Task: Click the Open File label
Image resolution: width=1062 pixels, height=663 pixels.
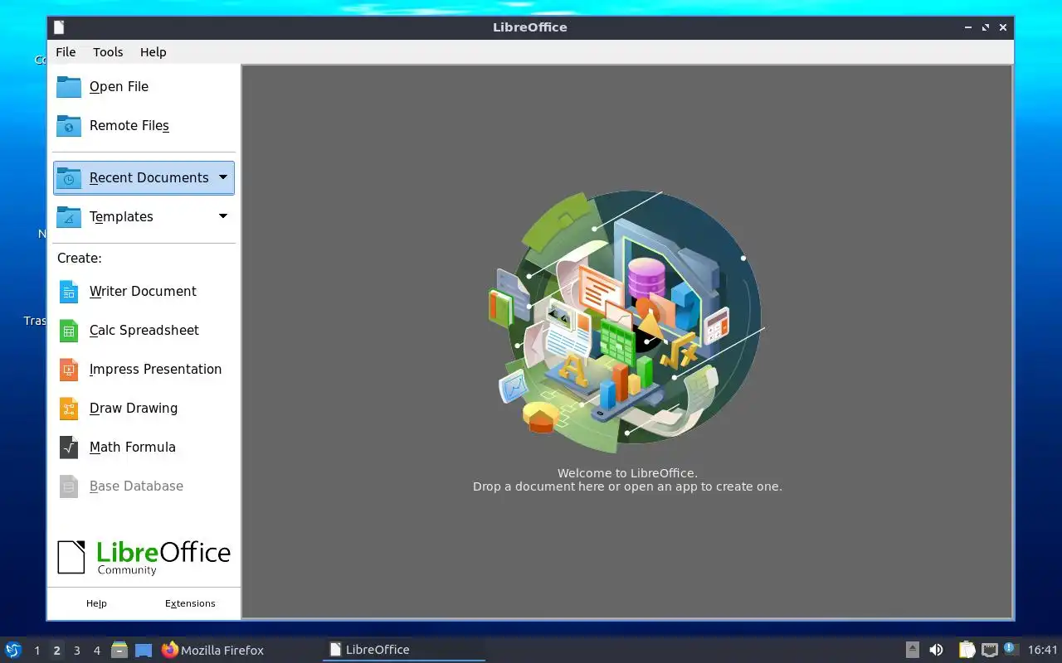Action: click(119, 86)
